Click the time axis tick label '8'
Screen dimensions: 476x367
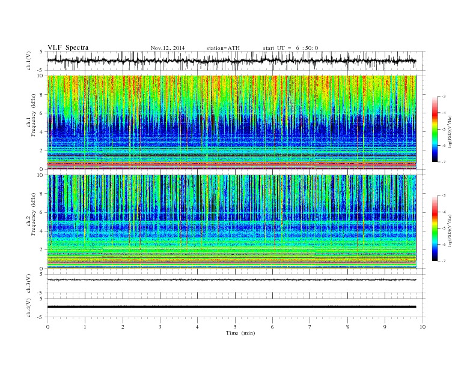(x=347, y=327)
